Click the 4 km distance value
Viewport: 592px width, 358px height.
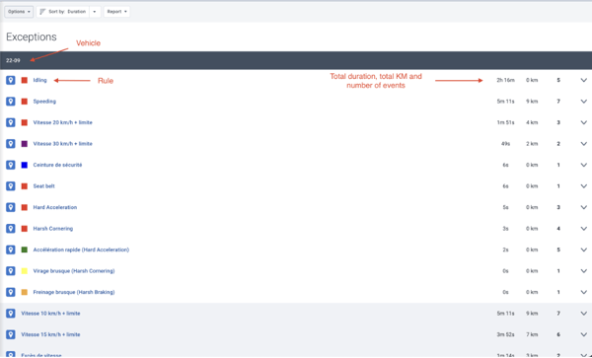532,122
